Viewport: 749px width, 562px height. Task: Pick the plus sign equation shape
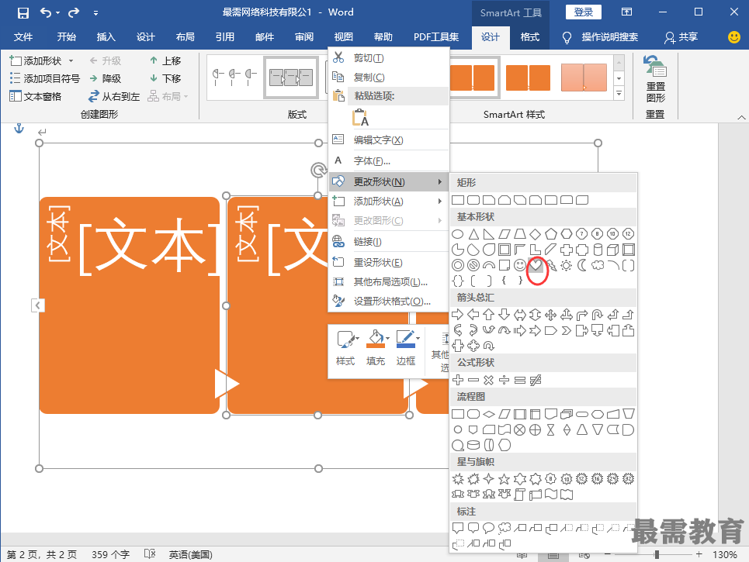pyautogui.click(x=458, y=380)
